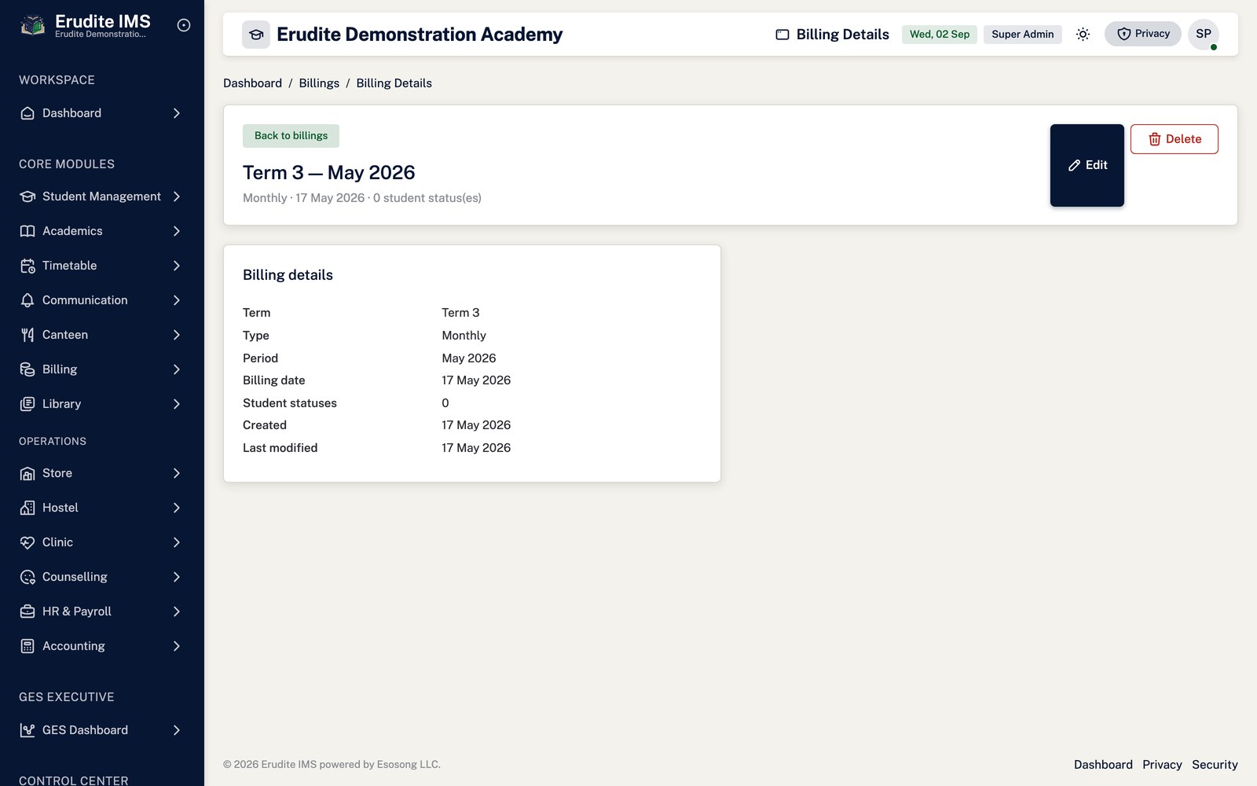Expand the Student Management chevron

177,196
